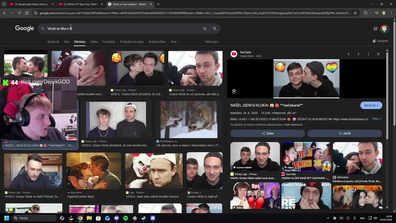Screen dimensions: 396x223
Task: Close the image preview panel
Action: point(378,54)
